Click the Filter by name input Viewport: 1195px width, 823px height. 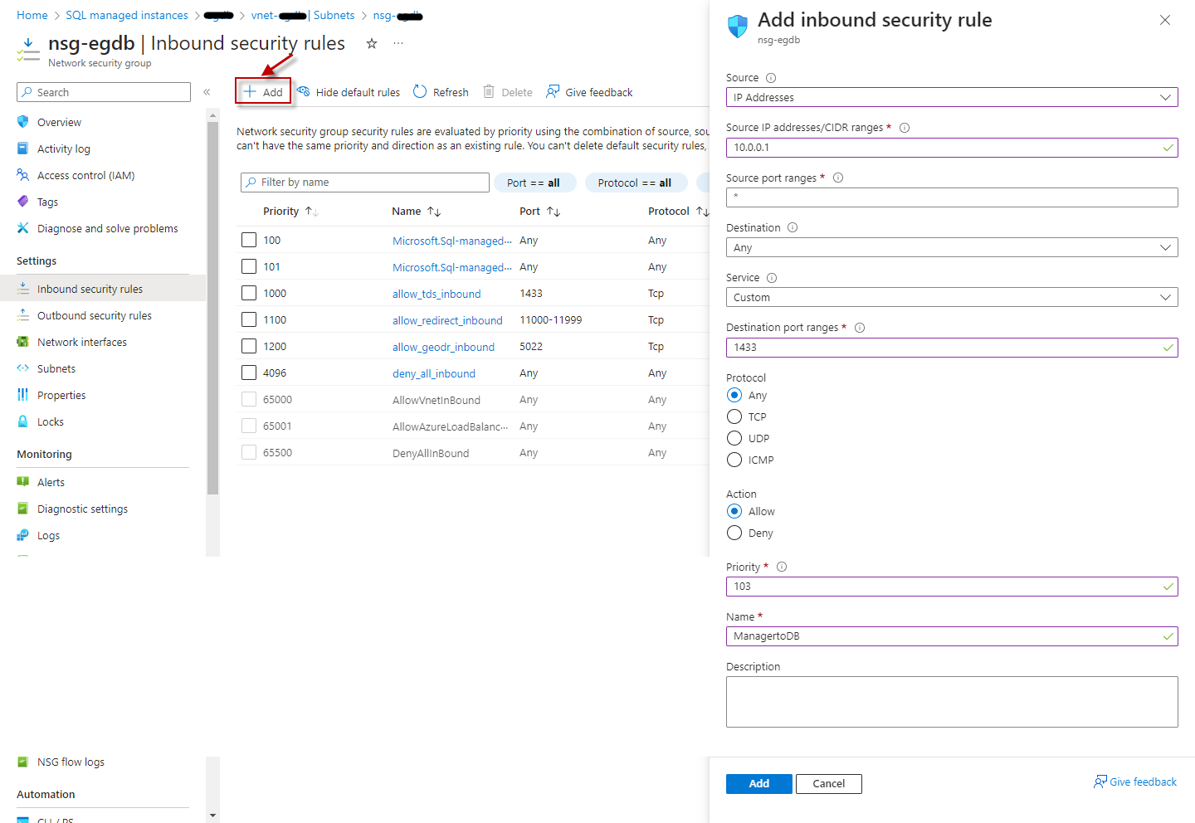(365, 183)
